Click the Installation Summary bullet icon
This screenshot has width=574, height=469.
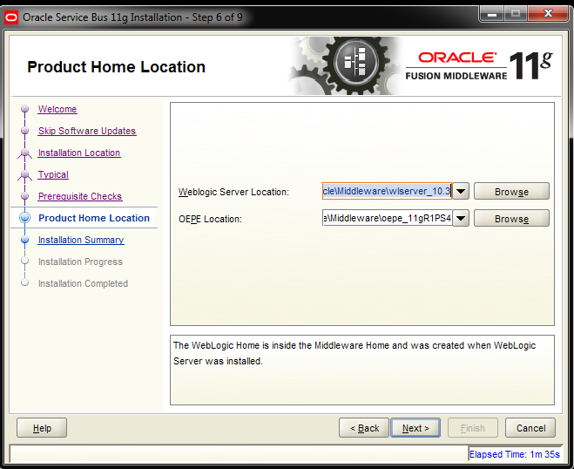tap(25, 240)
